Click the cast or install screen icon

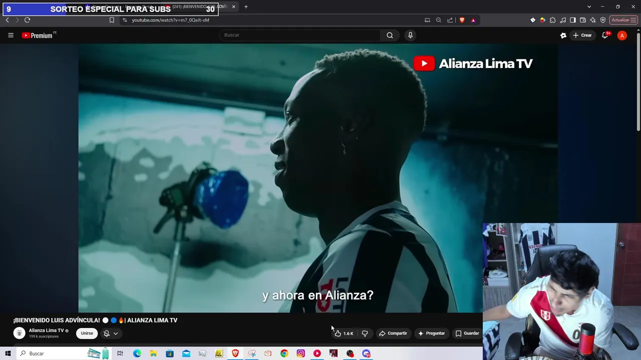[427, 20]
